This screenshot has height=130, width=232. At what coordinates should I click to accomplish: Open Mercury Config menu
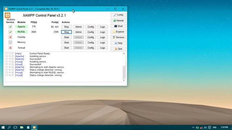tap(91, 43)
